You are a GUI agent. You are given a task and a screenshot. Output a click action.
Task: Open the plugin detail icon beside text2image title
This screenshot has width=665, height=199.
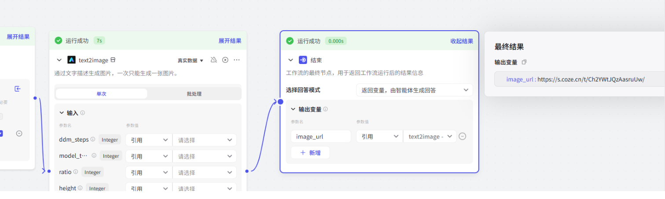[x=113, y=60]
